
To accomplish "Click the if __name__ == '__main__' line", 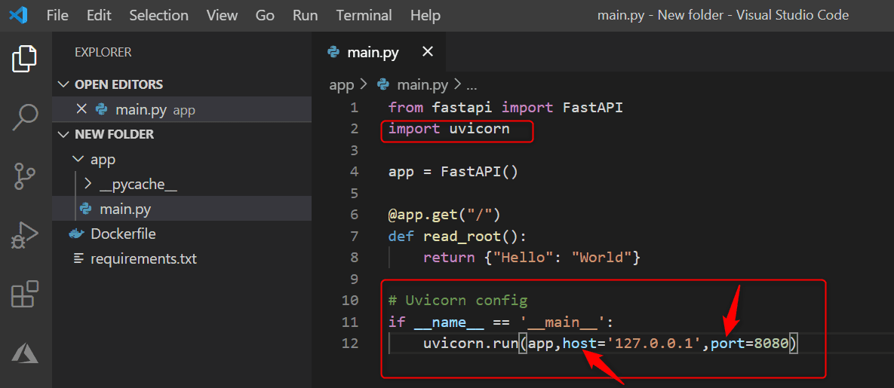I will [x=501, y=322].
